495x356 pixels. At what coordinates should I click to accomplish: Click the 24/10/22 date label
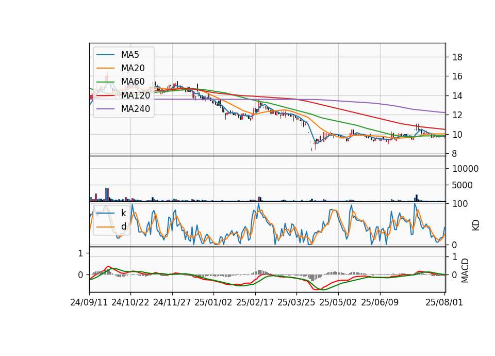(x=130, y=302)
